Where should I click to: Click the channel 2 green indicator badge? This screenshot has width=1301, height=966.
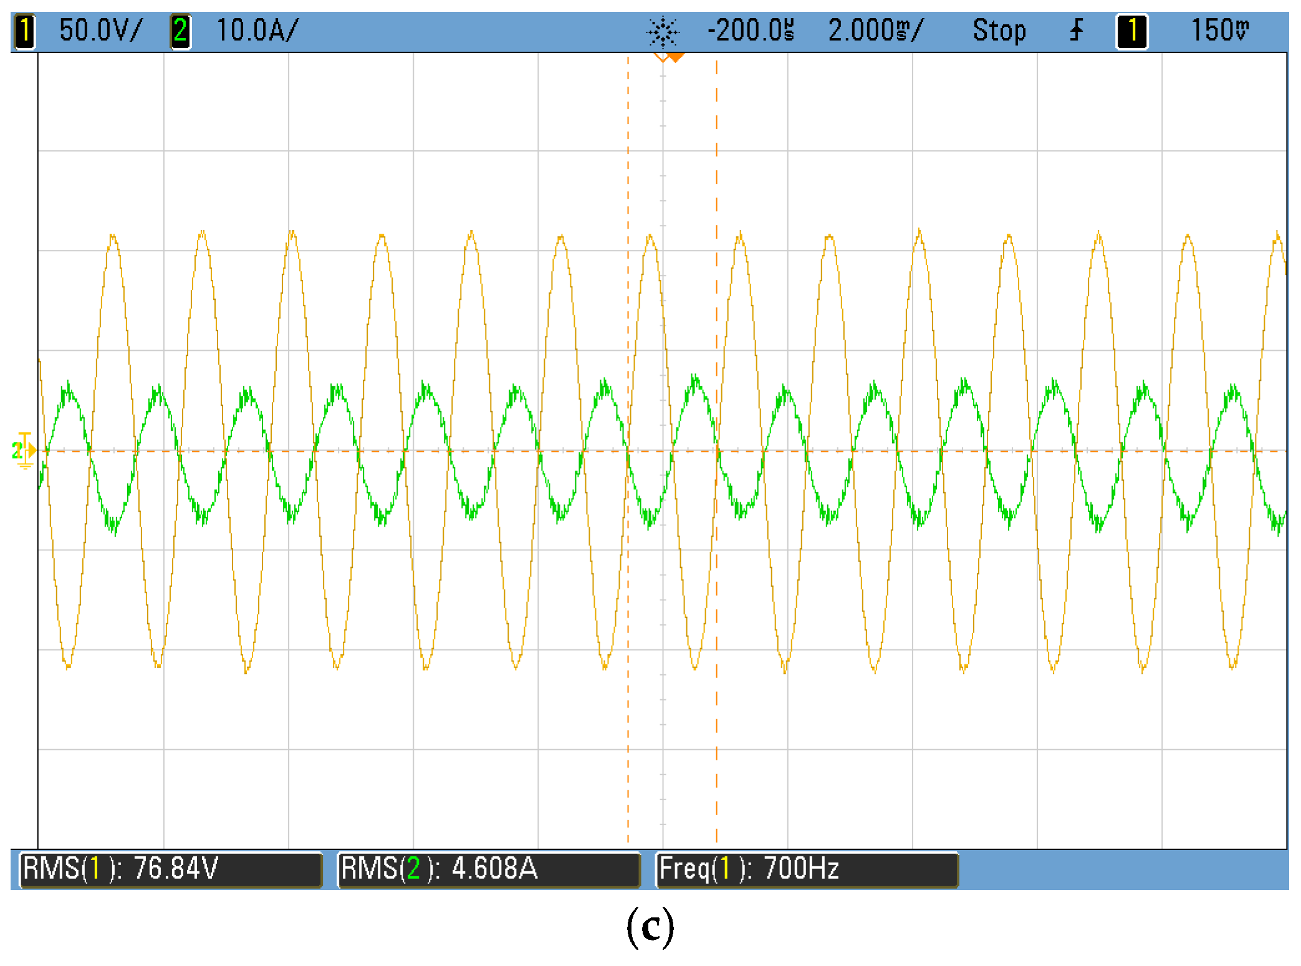pyautogui.click(x=180, y=31)
